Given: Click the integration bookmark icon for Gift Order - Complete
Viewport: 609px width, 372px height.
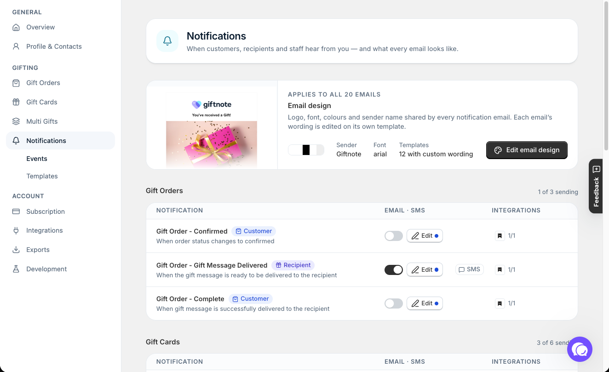Looking at the screenshot, I should 500,303.
